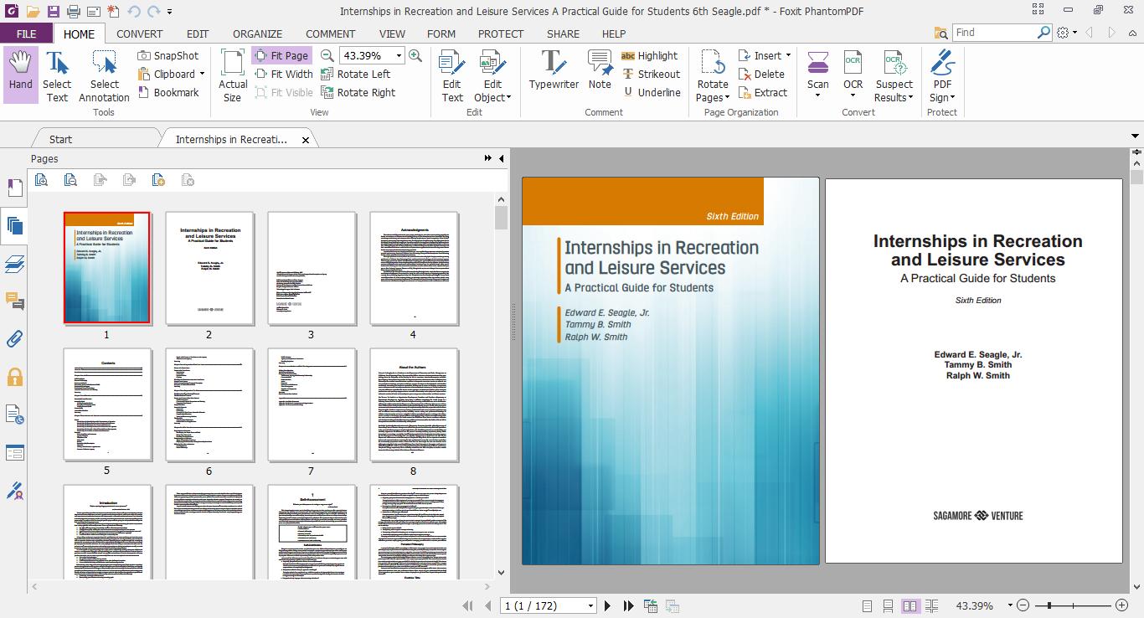Set view to Actual Size
This screenshot has width=1144, height=618.
tap(233, 75)
